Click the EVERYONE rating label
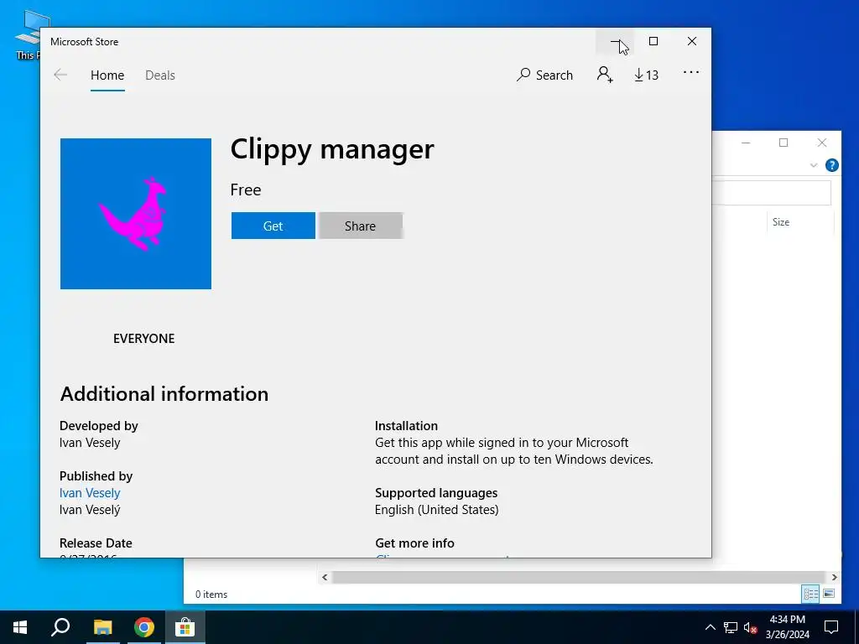Image resolution: width=859 pixels, height=644 pixels. point(144,339)
